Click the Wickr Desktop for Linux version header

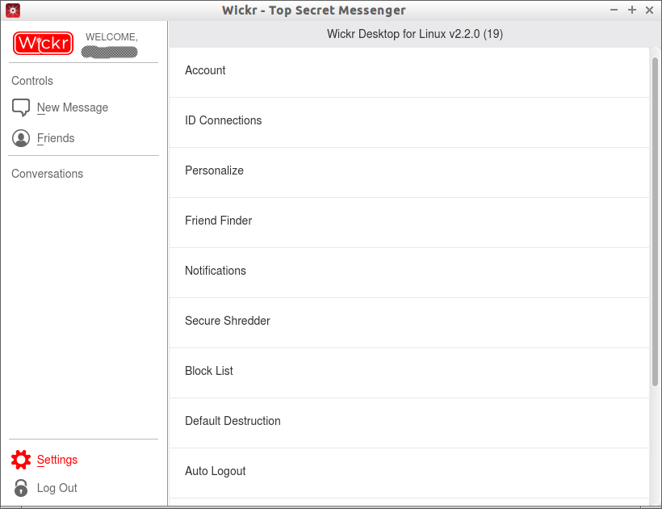[x=415, y=34]
